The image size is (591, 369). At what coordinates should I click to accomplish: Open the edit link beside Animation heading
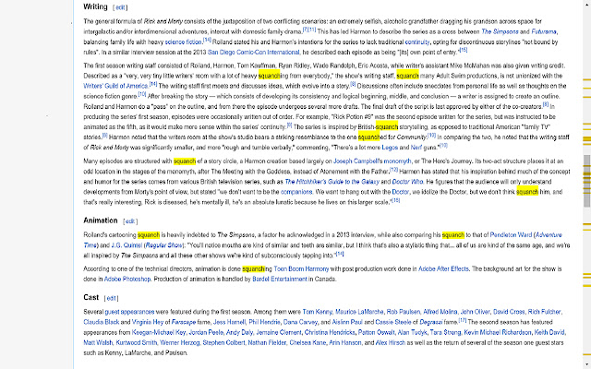130,221
